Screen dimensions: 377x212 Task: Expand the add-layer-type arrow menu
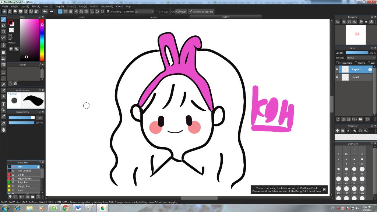pos(355,119)
